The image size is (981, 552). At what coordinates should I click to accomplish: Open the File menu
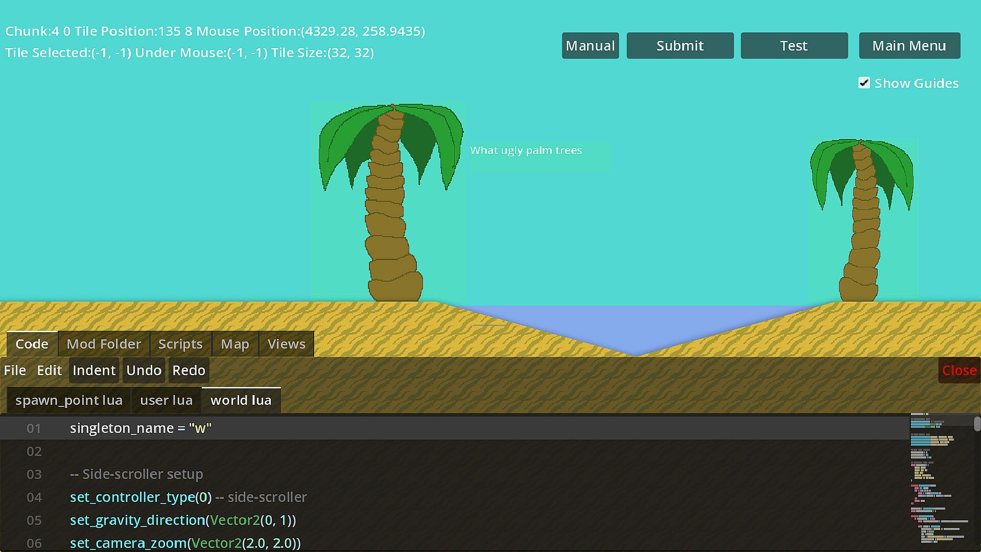pos(15,370)
